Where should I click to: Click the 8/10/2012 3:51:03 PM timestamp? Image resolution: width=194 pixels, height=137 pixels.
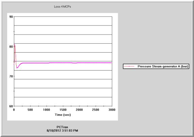(62, 131)
